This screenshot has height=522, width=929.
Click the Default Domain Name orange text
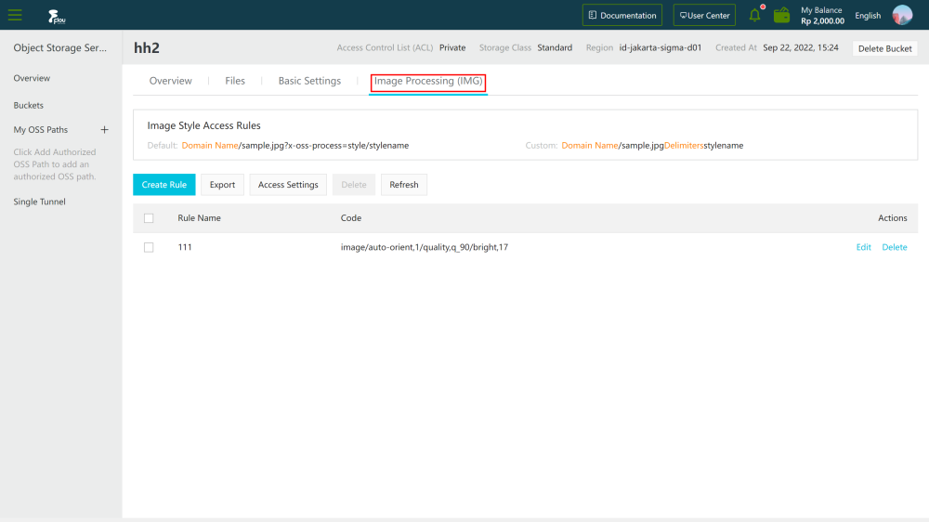coord(210,146)
